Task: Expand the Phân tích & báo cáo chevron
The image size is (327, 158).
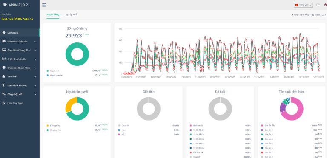Action: tap(35, 42)
